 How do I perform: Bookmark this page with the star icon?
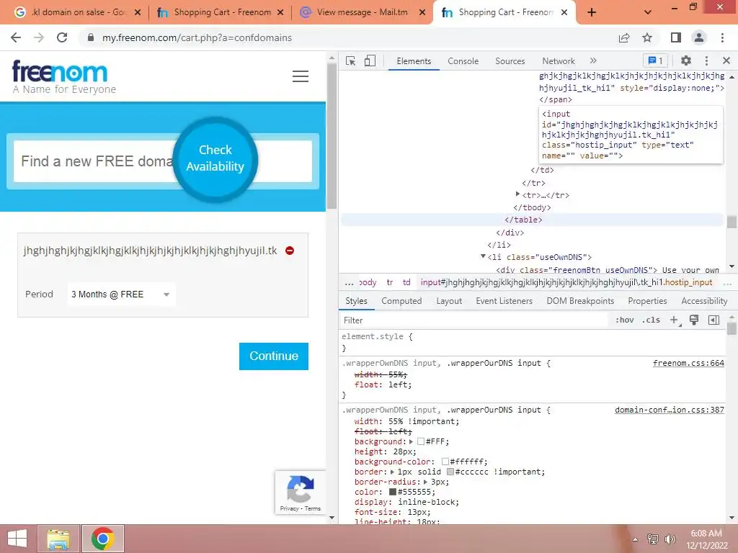click(647, 37)
